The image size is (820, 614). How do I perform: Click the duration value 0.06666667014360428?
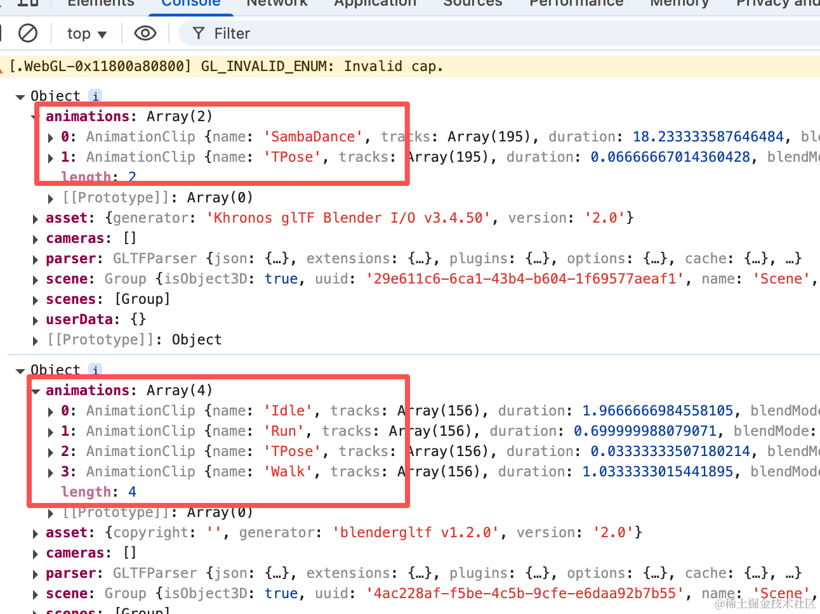(x=670, y=157)
